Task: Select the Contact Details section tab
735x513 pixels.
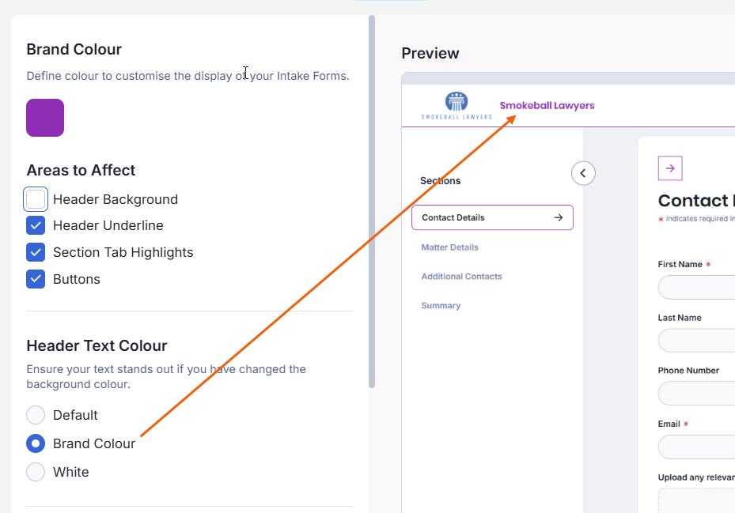Action: point(453,217)
